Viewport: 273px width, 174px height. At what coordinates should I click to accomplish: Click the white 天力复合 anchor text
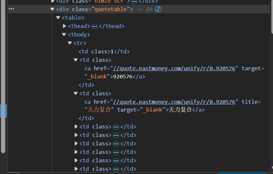coord(180,110)
